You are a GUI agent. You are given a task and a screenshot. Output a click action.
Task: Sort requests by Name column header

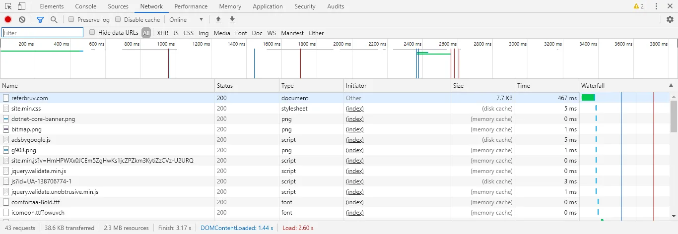click(107, 86)
